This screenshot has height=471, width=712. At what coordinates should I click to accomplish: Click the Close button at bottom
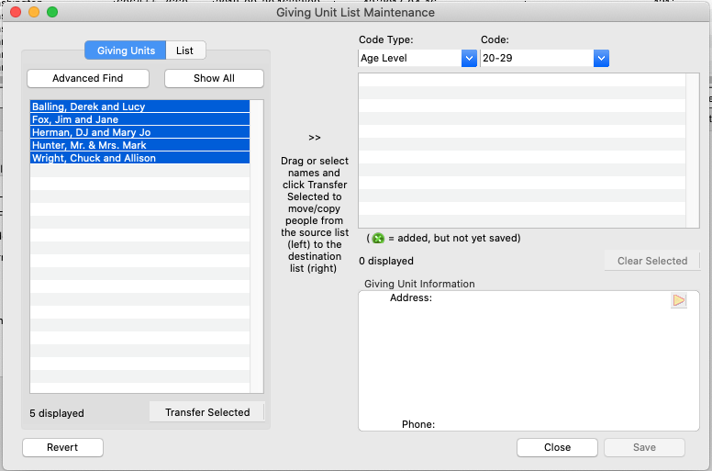click(557, 447)
